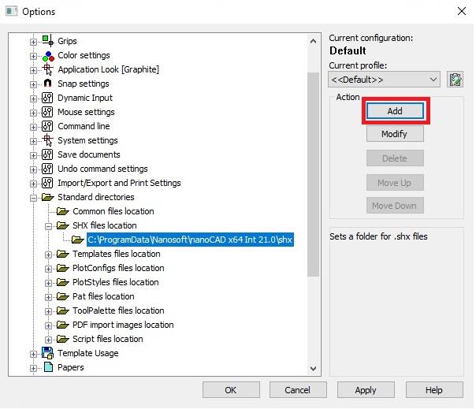Confirm the dialog with OK

pyautogui.click(x=231, y=390)
